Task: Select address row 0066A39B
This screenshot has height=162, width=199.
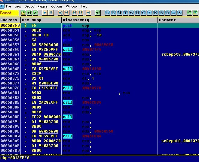Action: click(10, 131)
